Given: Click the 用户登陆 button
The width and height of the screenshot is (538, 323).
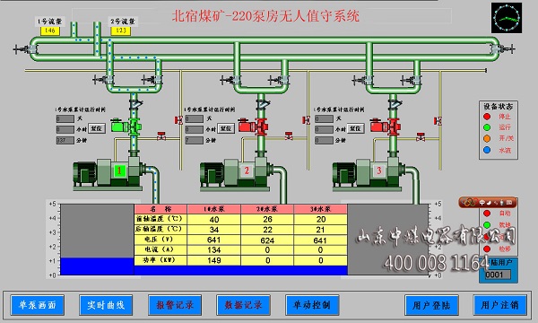Looking at the screenshot, I should pyautogui.click(x=431, y=305).
